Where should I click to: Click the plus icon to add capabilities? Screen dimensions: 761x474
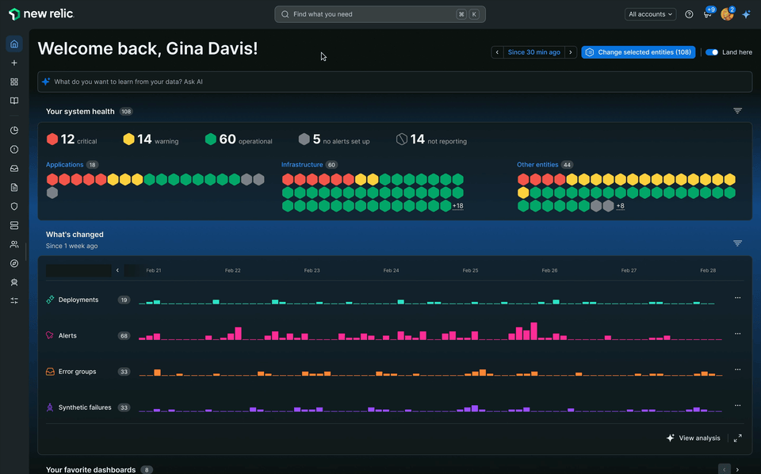click(13, 63)
